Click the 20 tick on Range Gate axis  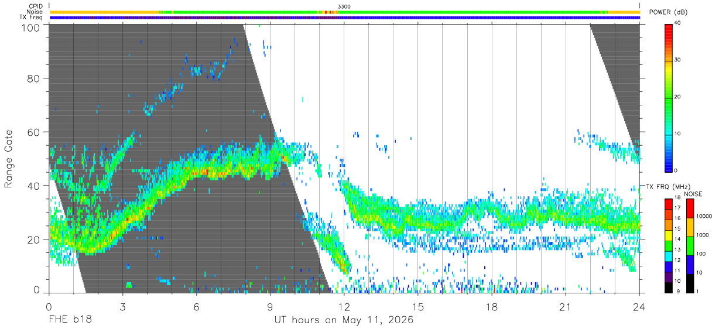[33, 239]
